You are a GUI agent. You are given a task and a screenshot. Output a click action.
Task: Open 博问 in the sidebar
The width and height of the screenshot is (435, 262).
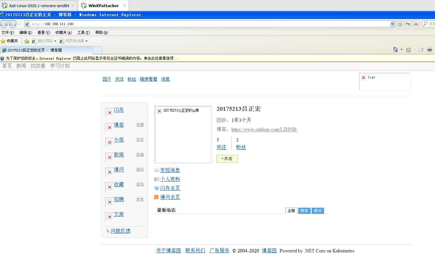coord(119,169)
